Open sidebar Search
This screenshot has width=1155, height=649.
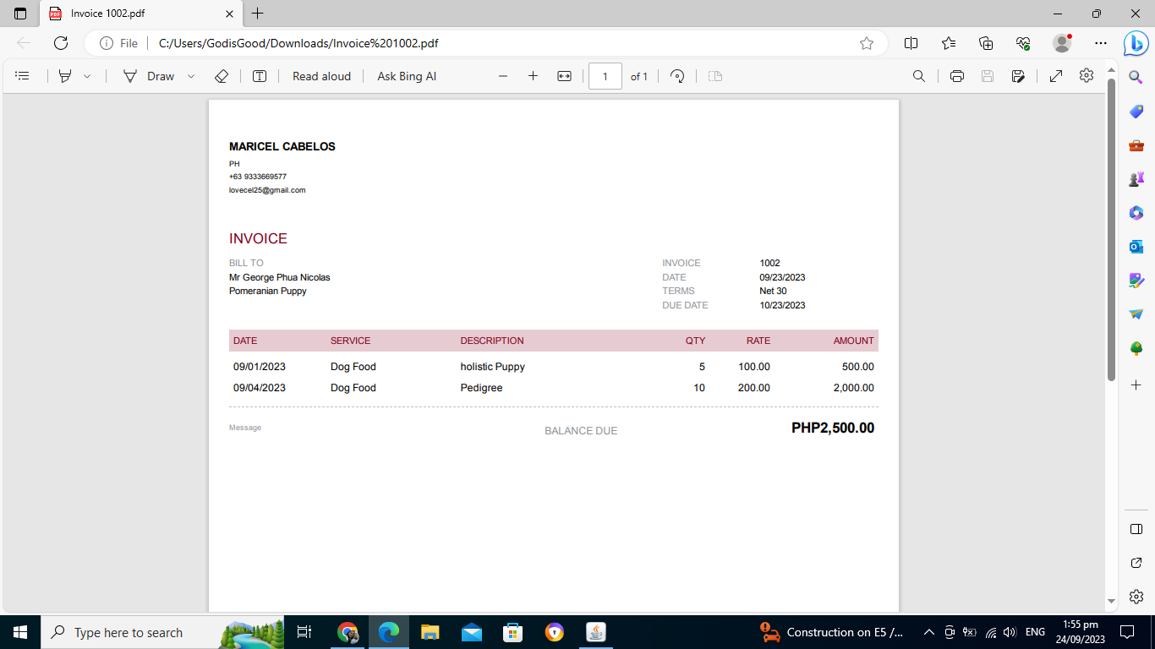pyautogui.click(x=1136, y=78)
